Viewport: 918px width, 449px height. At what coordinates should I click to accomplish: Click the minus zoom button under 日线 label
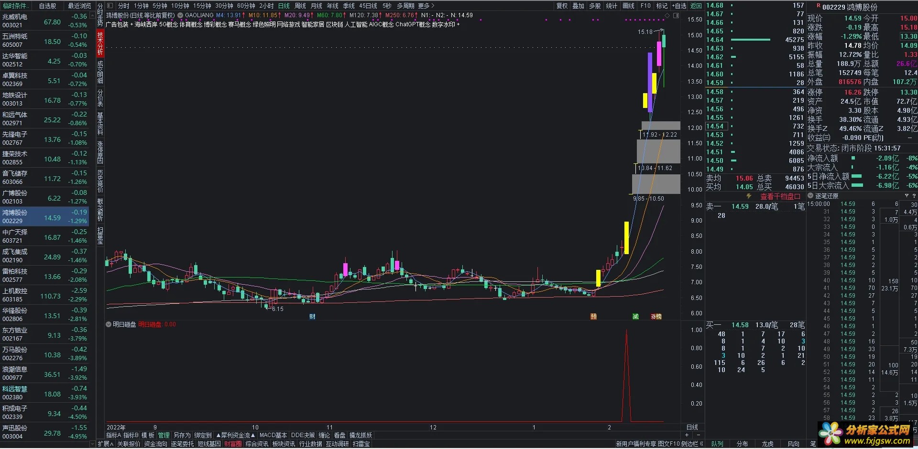point(698,435)
